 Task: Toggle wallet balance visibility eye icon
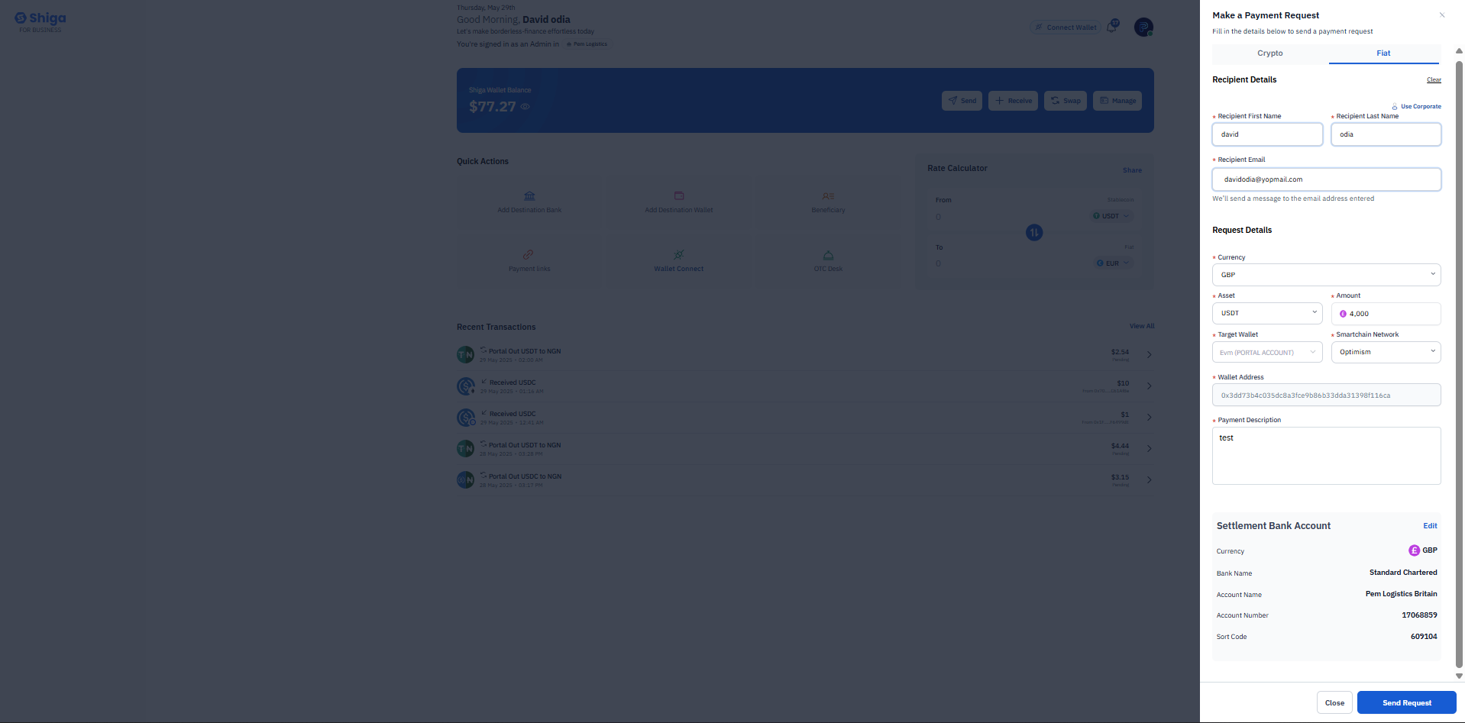pyautogui.click(x=525, y=107)
